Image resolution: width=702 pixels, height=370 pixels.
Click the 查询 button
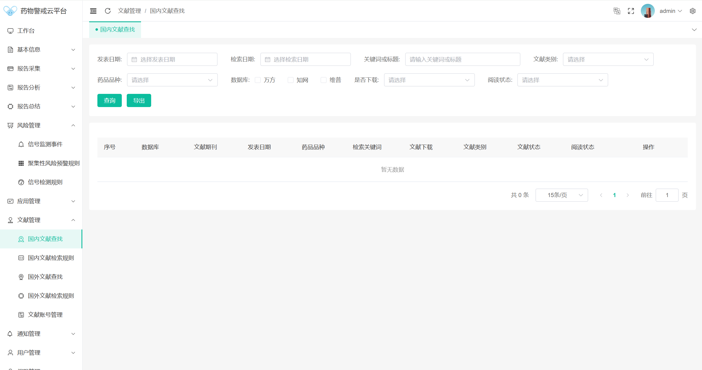[x=109, y=100]
